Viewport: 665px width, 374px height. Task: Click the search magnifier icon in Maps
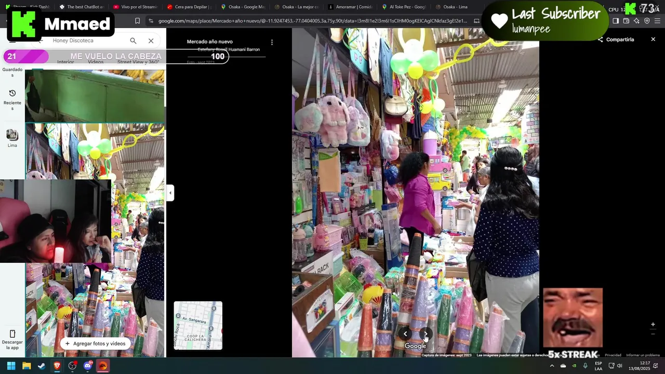pos(133,41)
